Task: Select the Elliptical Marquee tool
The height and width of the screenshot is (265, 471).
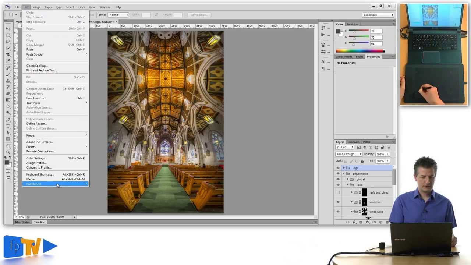Action: click(x=8, y=35)
